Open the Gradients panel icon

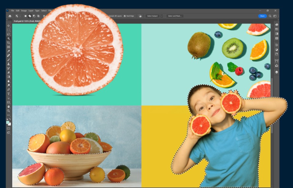point(277,34)
